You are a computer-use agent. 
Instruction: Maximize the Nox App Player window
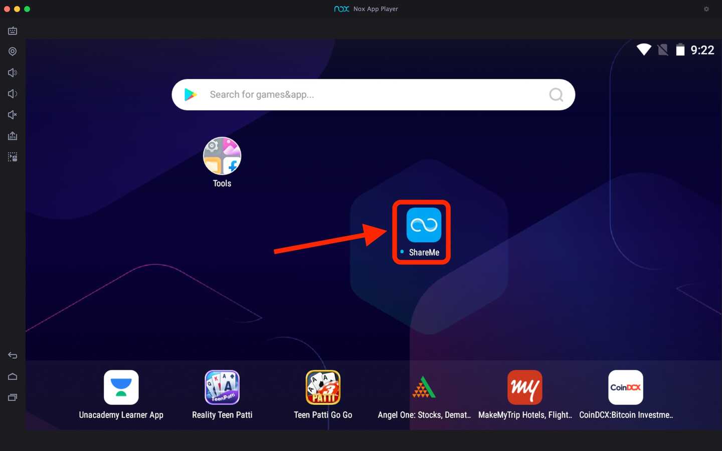27,9
